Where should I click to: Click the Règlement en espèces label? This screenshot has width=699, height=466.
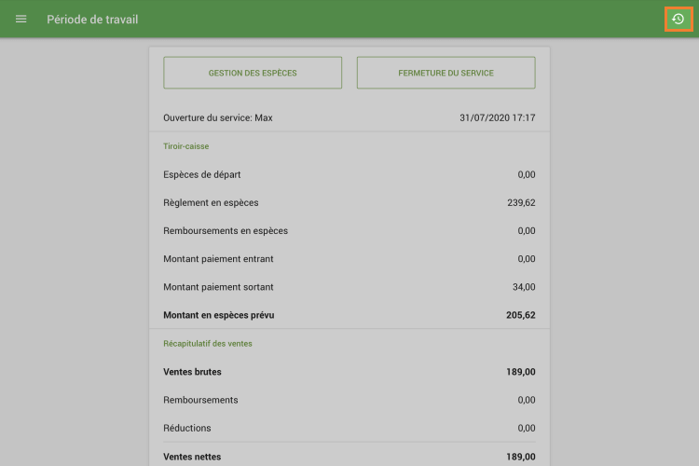pos(211,202)
